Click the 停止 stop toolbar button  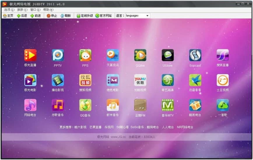coord(52,16)
